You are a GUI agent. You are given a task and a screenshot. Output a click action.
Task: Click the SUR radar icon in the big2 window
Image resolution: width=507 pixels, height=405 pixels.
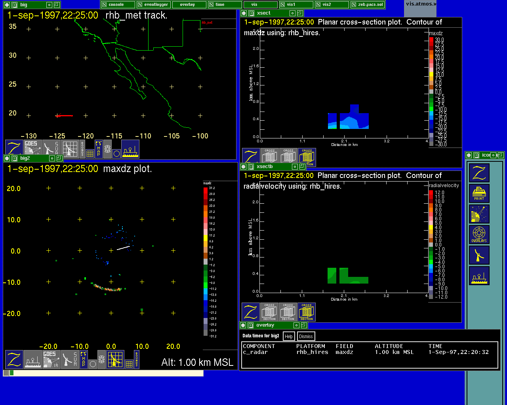(x=70, y=359)
